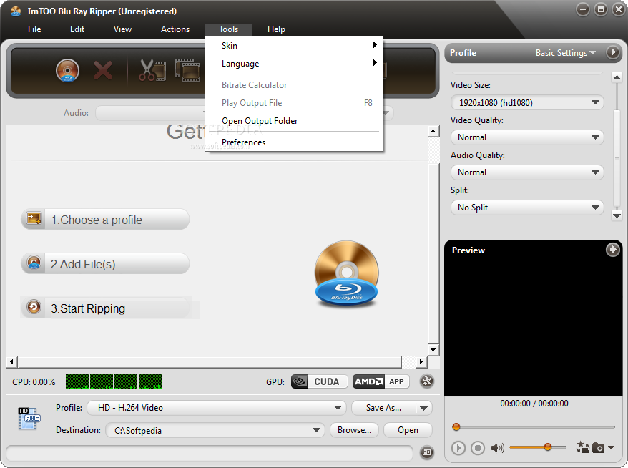Click the wrench GPU settings icon
The width and height of the screenshot is (628, 468).
[x=427, y=381]
